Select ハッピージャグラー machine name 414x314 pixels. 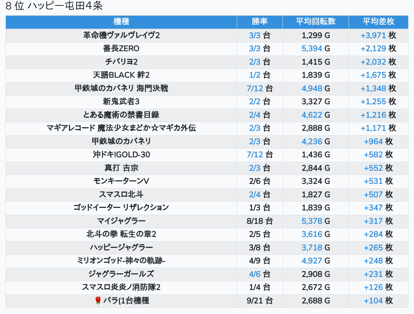coord(121,247)
